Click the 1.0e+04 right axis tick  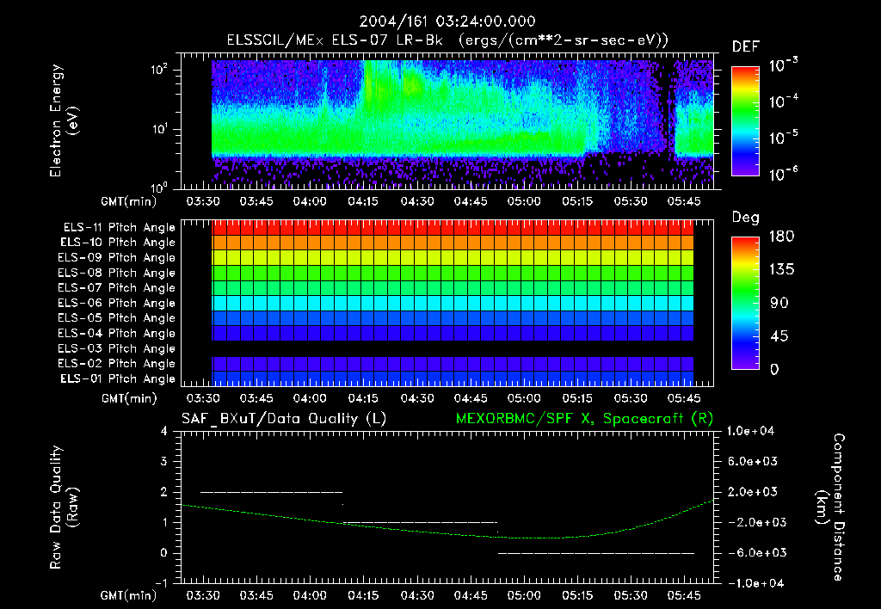[750, 431]
